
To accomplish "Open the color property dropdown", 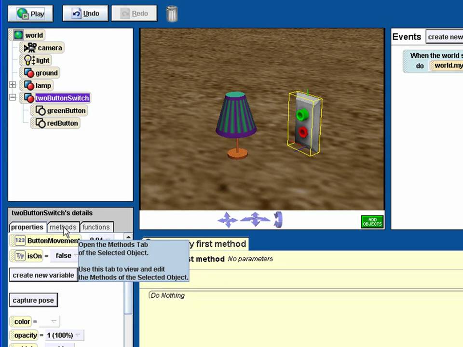I will click(x=49, y=321).
